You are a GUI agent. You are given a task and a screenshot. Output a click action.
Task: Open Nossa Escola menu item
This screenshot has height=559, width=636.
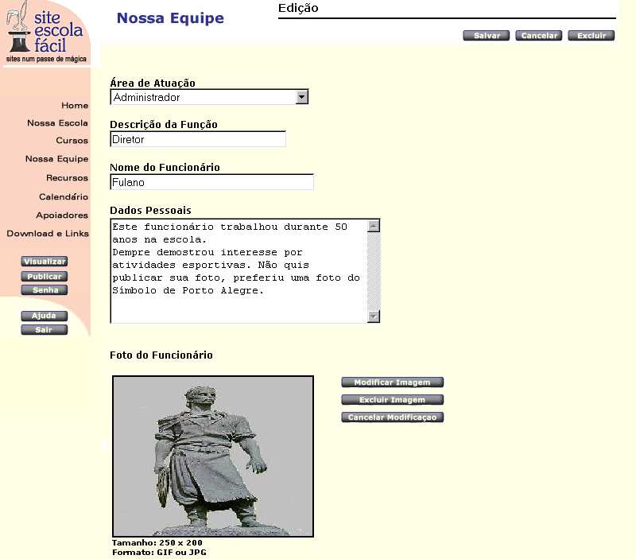[x=57, y=123]
